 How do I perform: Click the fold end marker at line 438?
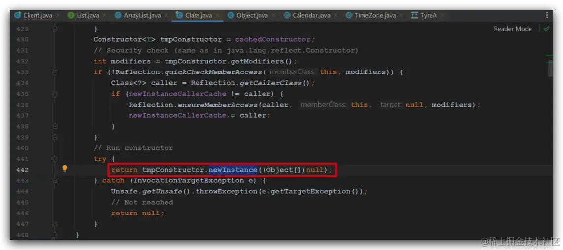pyautogui.click(x=55, y=126)
